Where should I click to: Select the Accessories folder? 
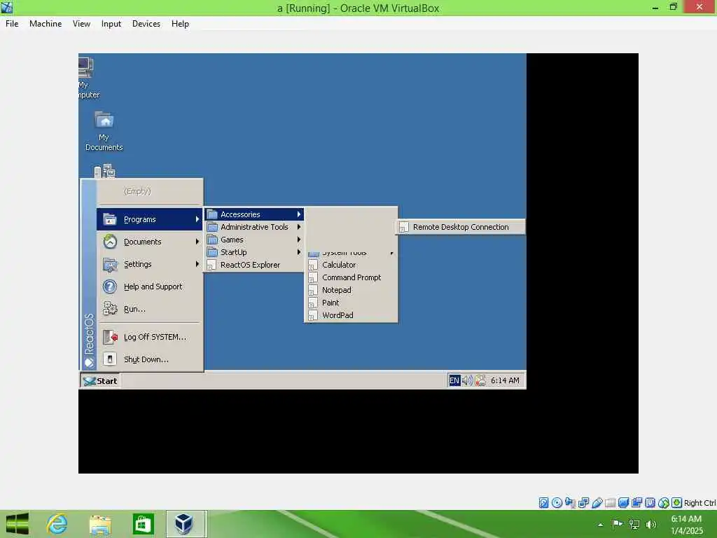click(x=254, y=214)
